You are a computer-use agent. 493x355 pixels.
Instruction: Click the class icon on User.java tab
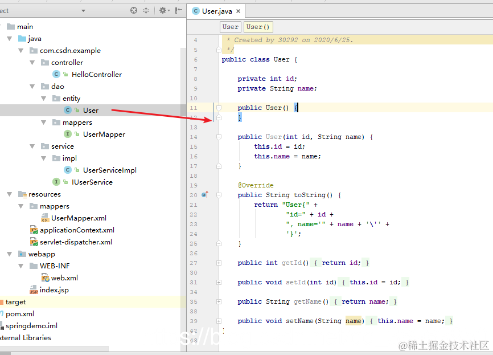click(196, 11)
